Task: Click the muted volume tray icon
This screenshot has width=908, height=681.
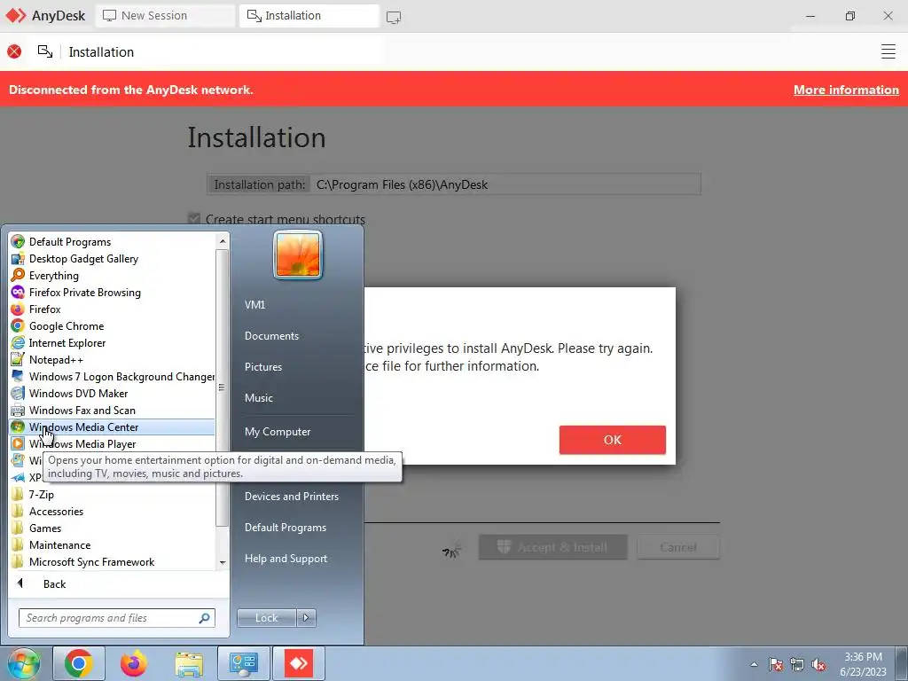Action: tap(818, 665)
